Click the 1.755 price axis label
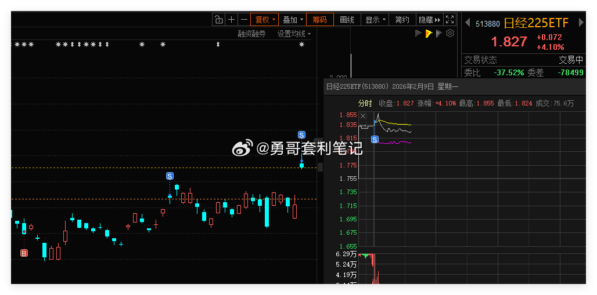This screenshot has width=597, height=295. 349,179
